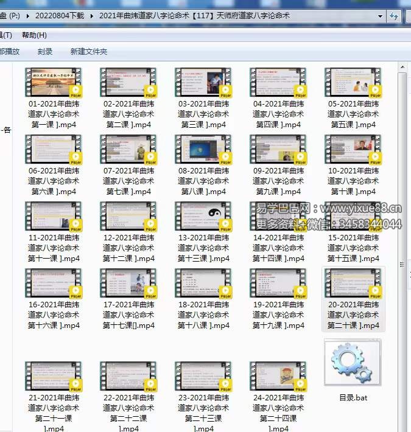Click the 刻录 toolbar button

click(45, 52)
